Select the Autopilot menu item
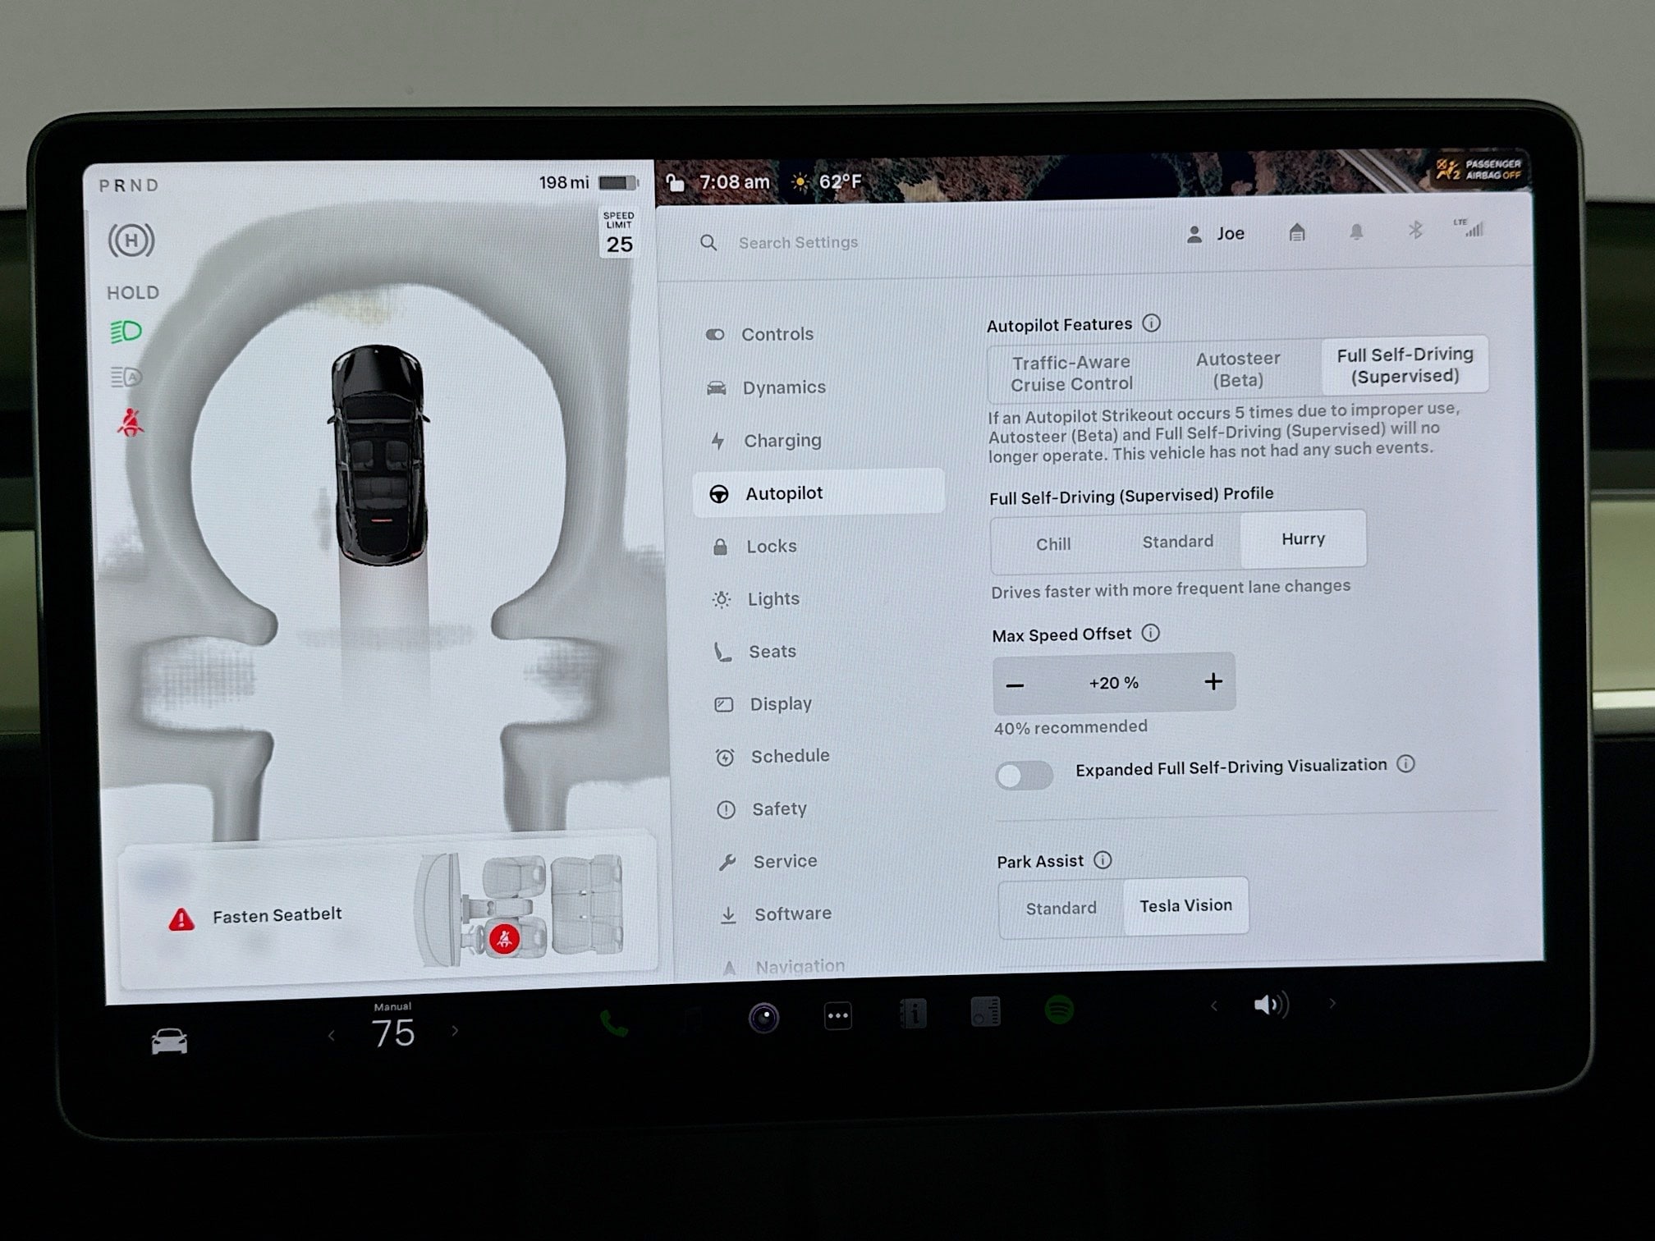 tap(818, 492)
